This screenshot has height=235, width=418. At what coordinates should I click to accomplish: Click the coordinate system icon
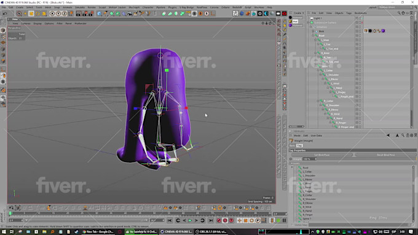coord(71,13)
